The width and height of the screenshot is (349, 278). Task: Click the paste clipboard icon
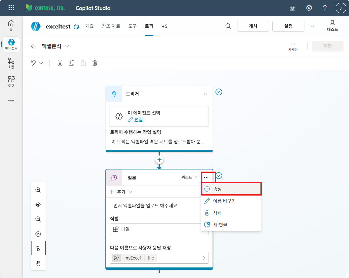pyautogui.click(x=83, y=63)
